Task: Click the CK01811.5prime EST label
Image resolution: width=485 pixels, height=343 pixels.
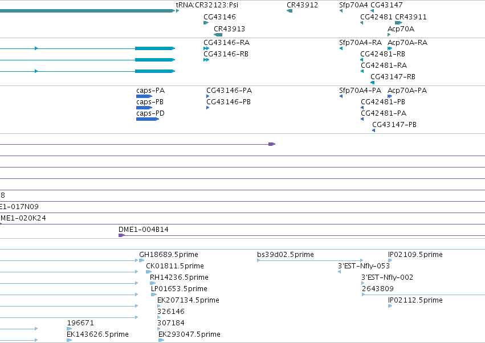Action: coord(175,266)
